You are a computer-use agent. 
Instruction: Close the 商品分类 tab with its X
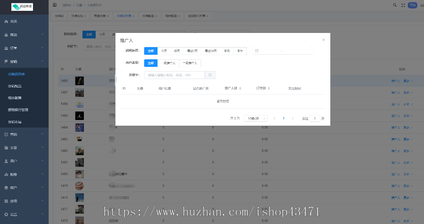point(107,16)
